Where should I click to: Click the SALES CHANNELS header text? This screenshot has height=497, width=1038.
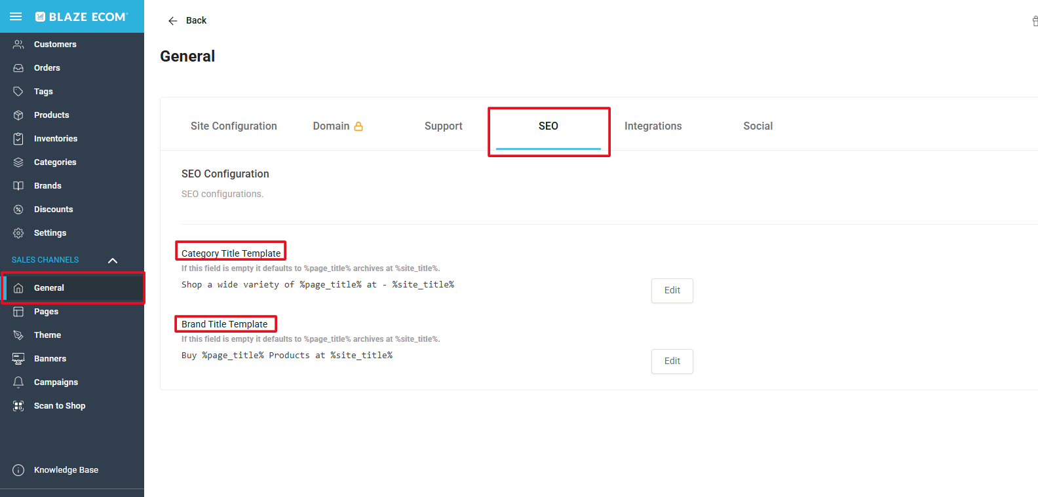(45, 260)
